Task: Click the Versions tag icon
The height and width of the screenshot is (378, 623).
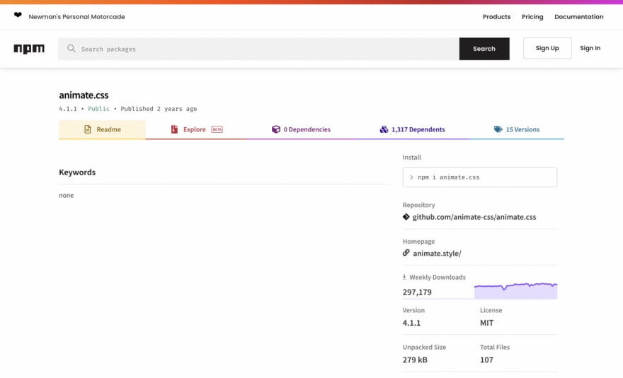Action: (498, 129)
